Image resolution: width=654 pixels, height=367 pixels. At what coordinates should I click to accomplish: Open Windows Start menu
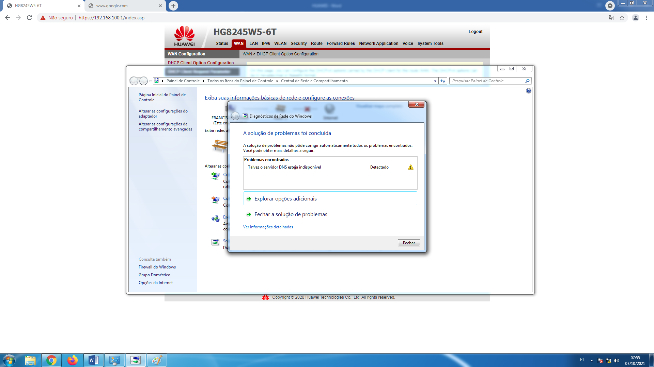[x=9, y=360]
